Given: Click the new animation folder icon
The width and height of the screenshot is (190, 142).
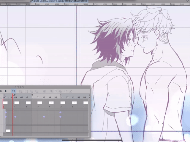Looking at the screenshot, I should [21, 91].
